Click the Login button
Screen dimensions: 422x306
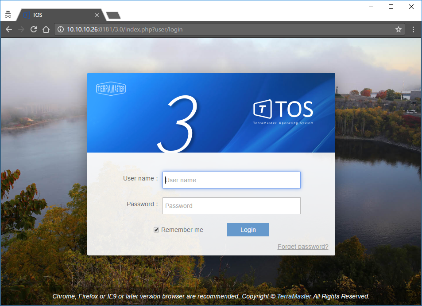pos(248,230)
